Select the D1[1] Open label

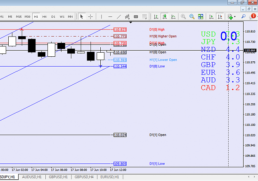158,135
